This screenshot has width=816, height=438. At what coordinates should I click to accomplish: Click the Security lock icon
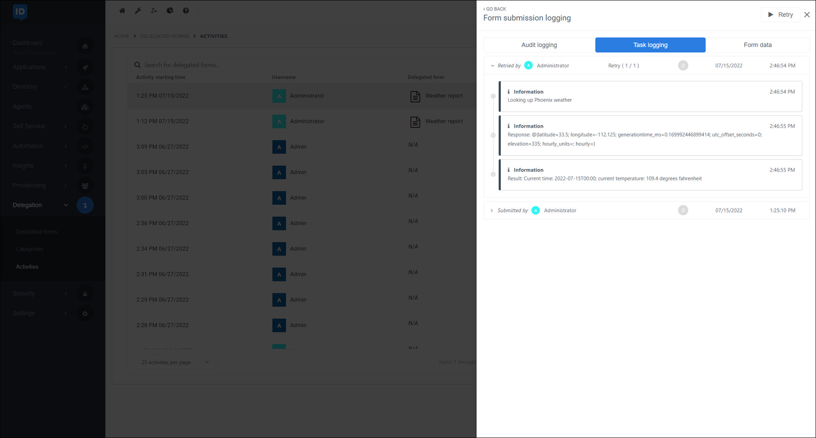[85, 294]
